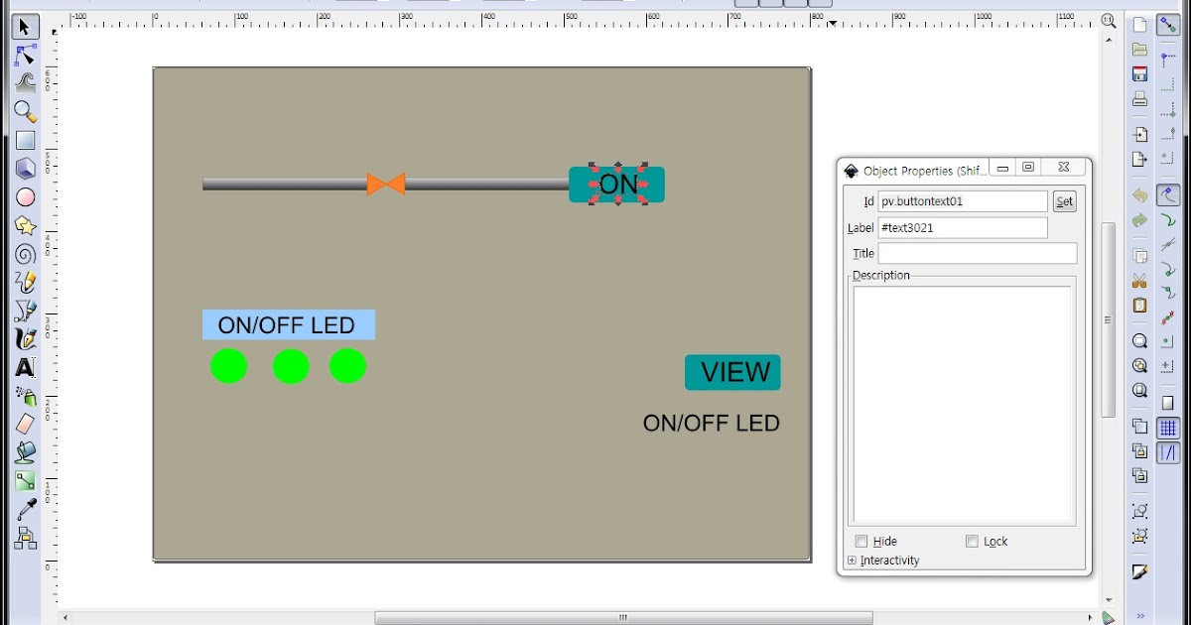1191x625 pixels.
Task: Select the Rectangle tool
Action: pyautogui.click(x=25, y=140)
